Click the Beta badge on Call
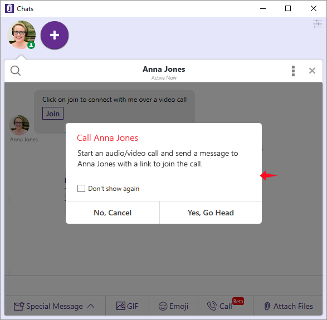This screenshot has height=320, width=327. (238, 301)
